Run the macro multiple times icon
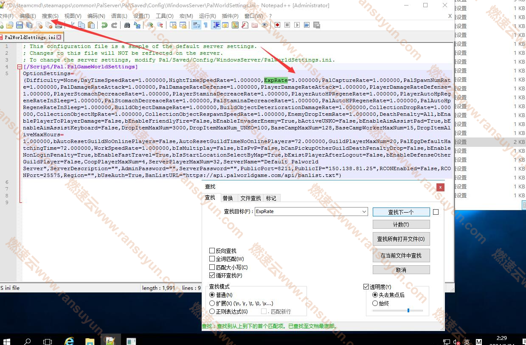526x345 pixels. coord(307,25)
